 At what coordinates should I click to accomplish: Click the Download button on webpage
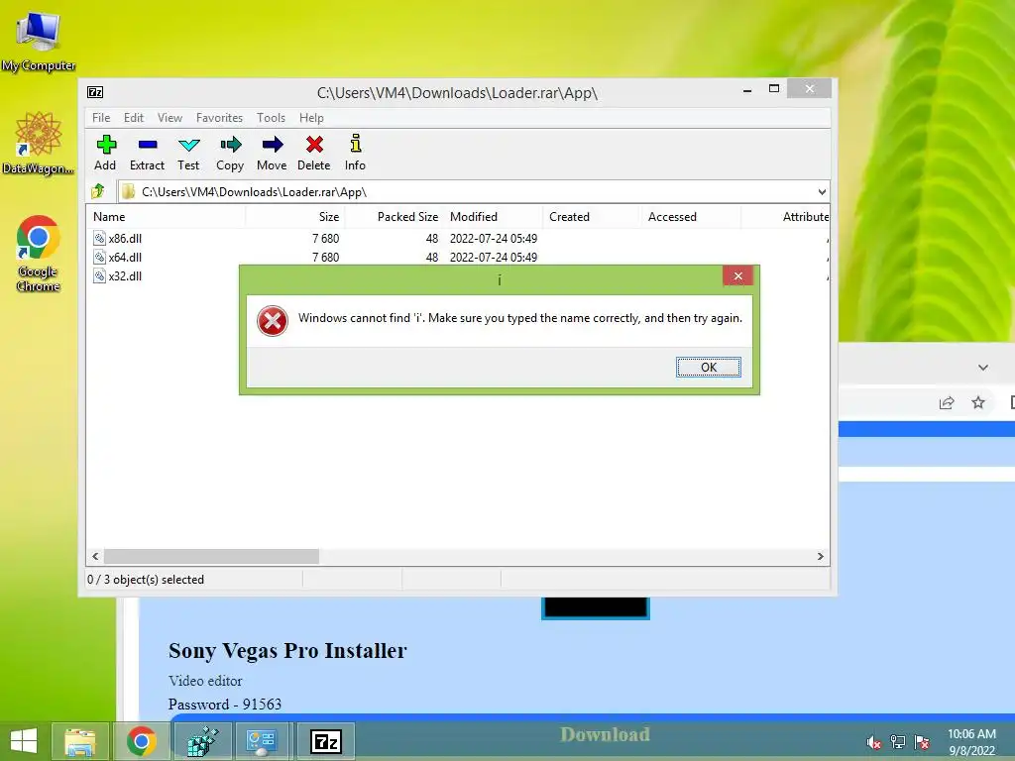[605, 734]
